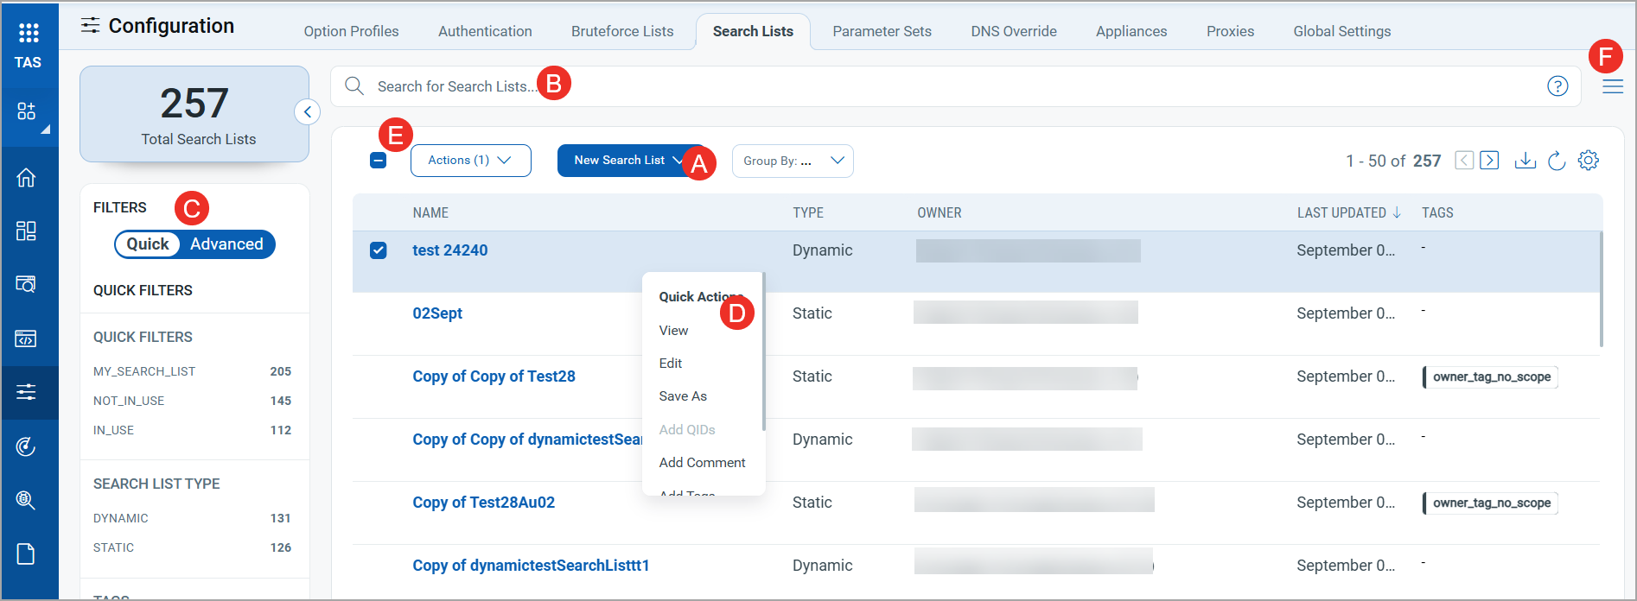Image resolution: width=1637 pixels, height=601 pixels.
Task: Open table settings gear icon
Action: (1589, 161)
